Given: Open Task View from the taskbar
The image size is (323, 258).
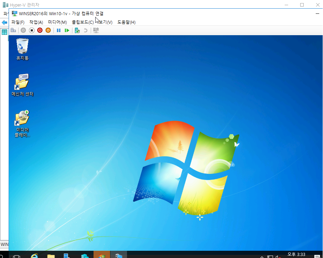Looking at the screenshot, I should (x=17, y=256).
